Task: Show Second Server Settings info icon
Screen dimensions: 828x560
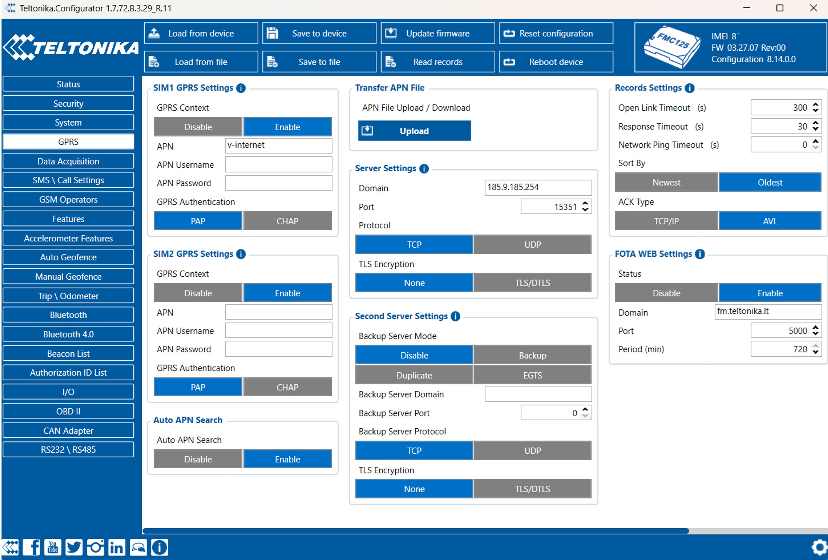Action: coord(455,316)
